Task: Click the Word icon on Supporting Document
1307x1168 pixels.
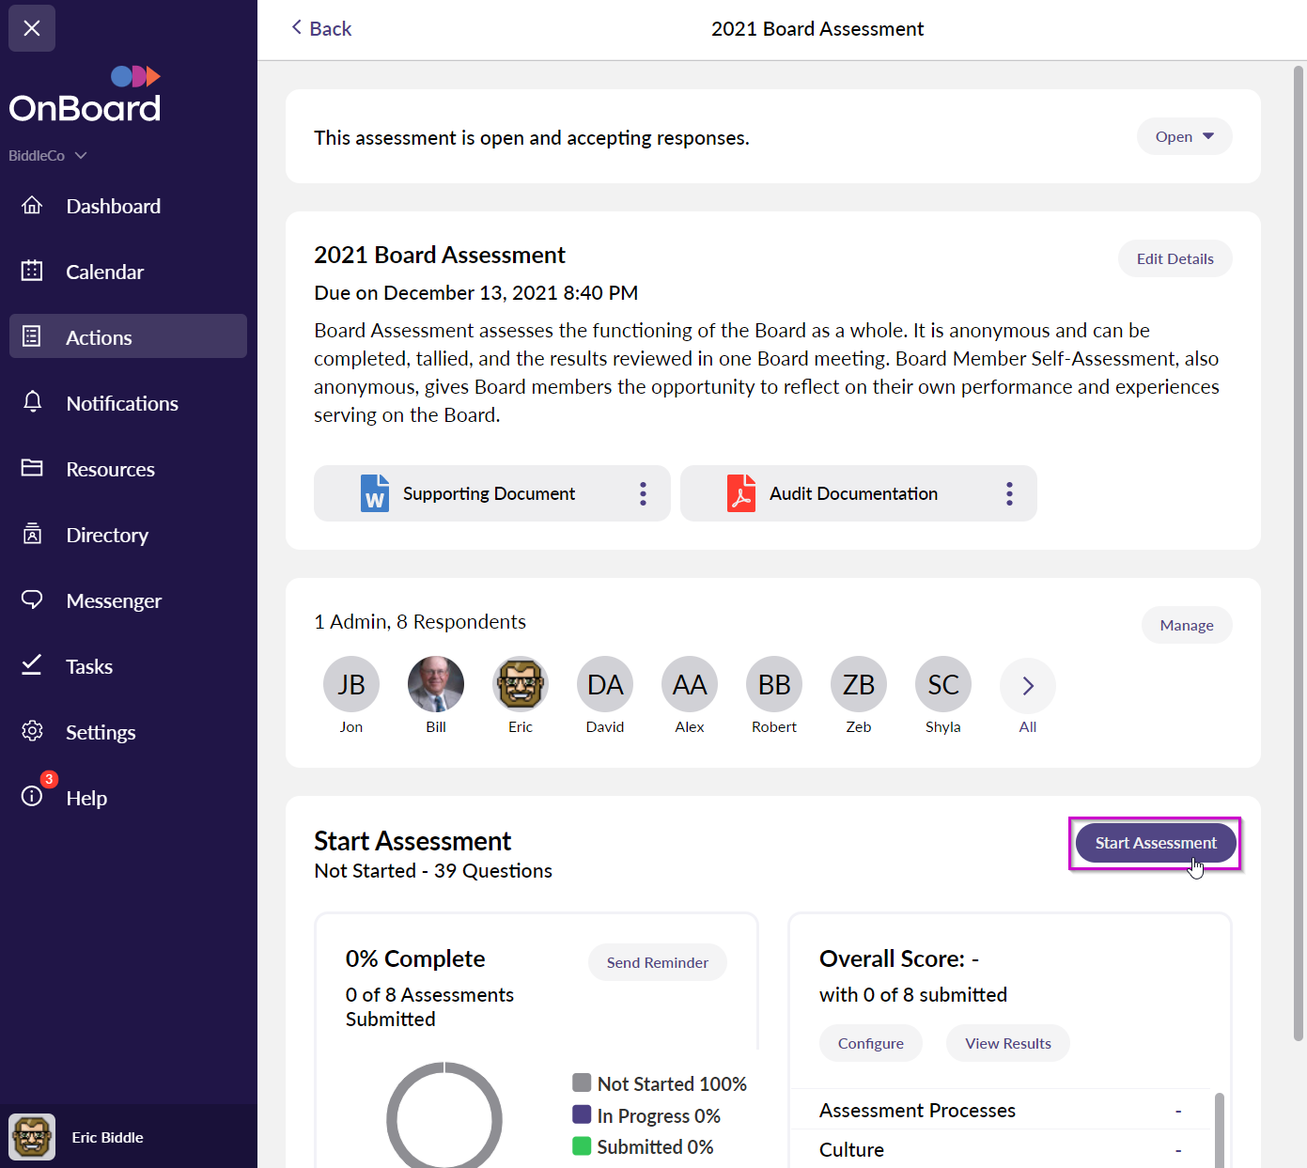Action: click(375, 493)
